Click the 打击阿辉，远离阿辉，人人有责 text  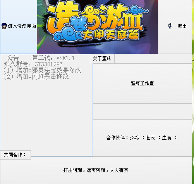96,170
